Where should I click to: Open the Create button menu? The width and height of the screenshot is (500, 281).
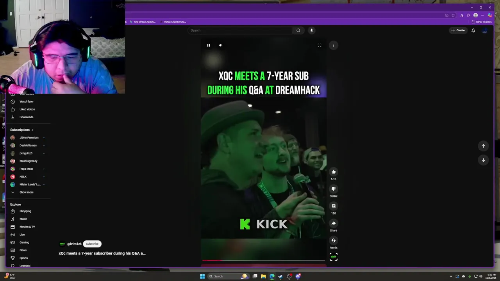tap(458, 30)
